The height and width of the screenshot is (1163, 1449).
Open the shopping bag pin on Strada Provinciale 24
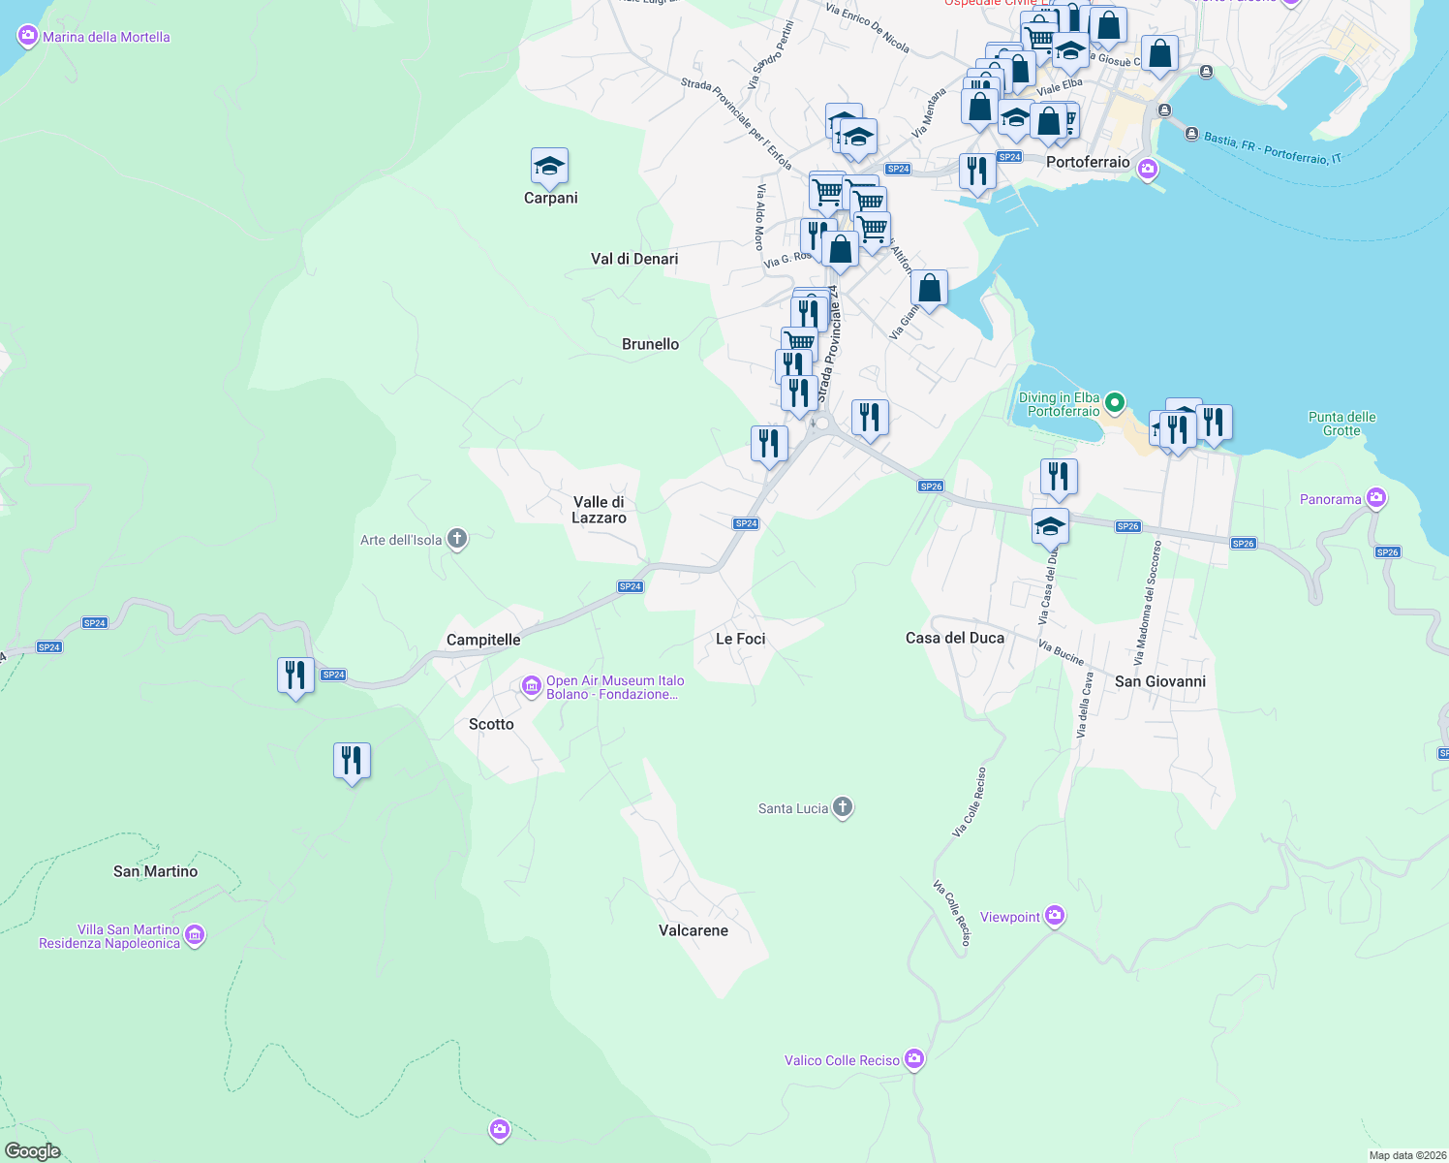[841, 250]
